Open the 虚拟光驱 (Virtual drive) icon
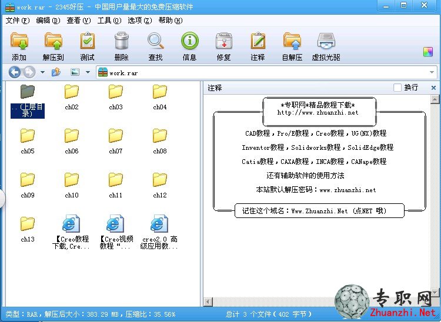Viewport: 441px width, 322px height. coord(326,46)
